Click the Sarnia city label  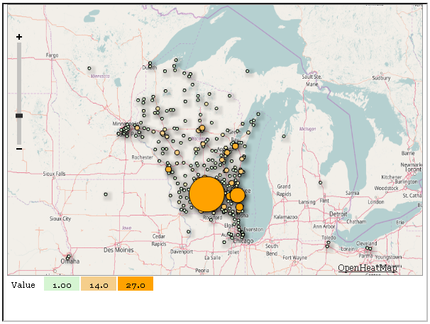coord(353,193)
